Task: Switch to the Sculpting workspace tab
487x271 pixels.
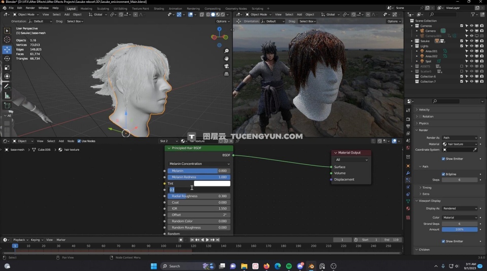Action: (x=103, y=9)
